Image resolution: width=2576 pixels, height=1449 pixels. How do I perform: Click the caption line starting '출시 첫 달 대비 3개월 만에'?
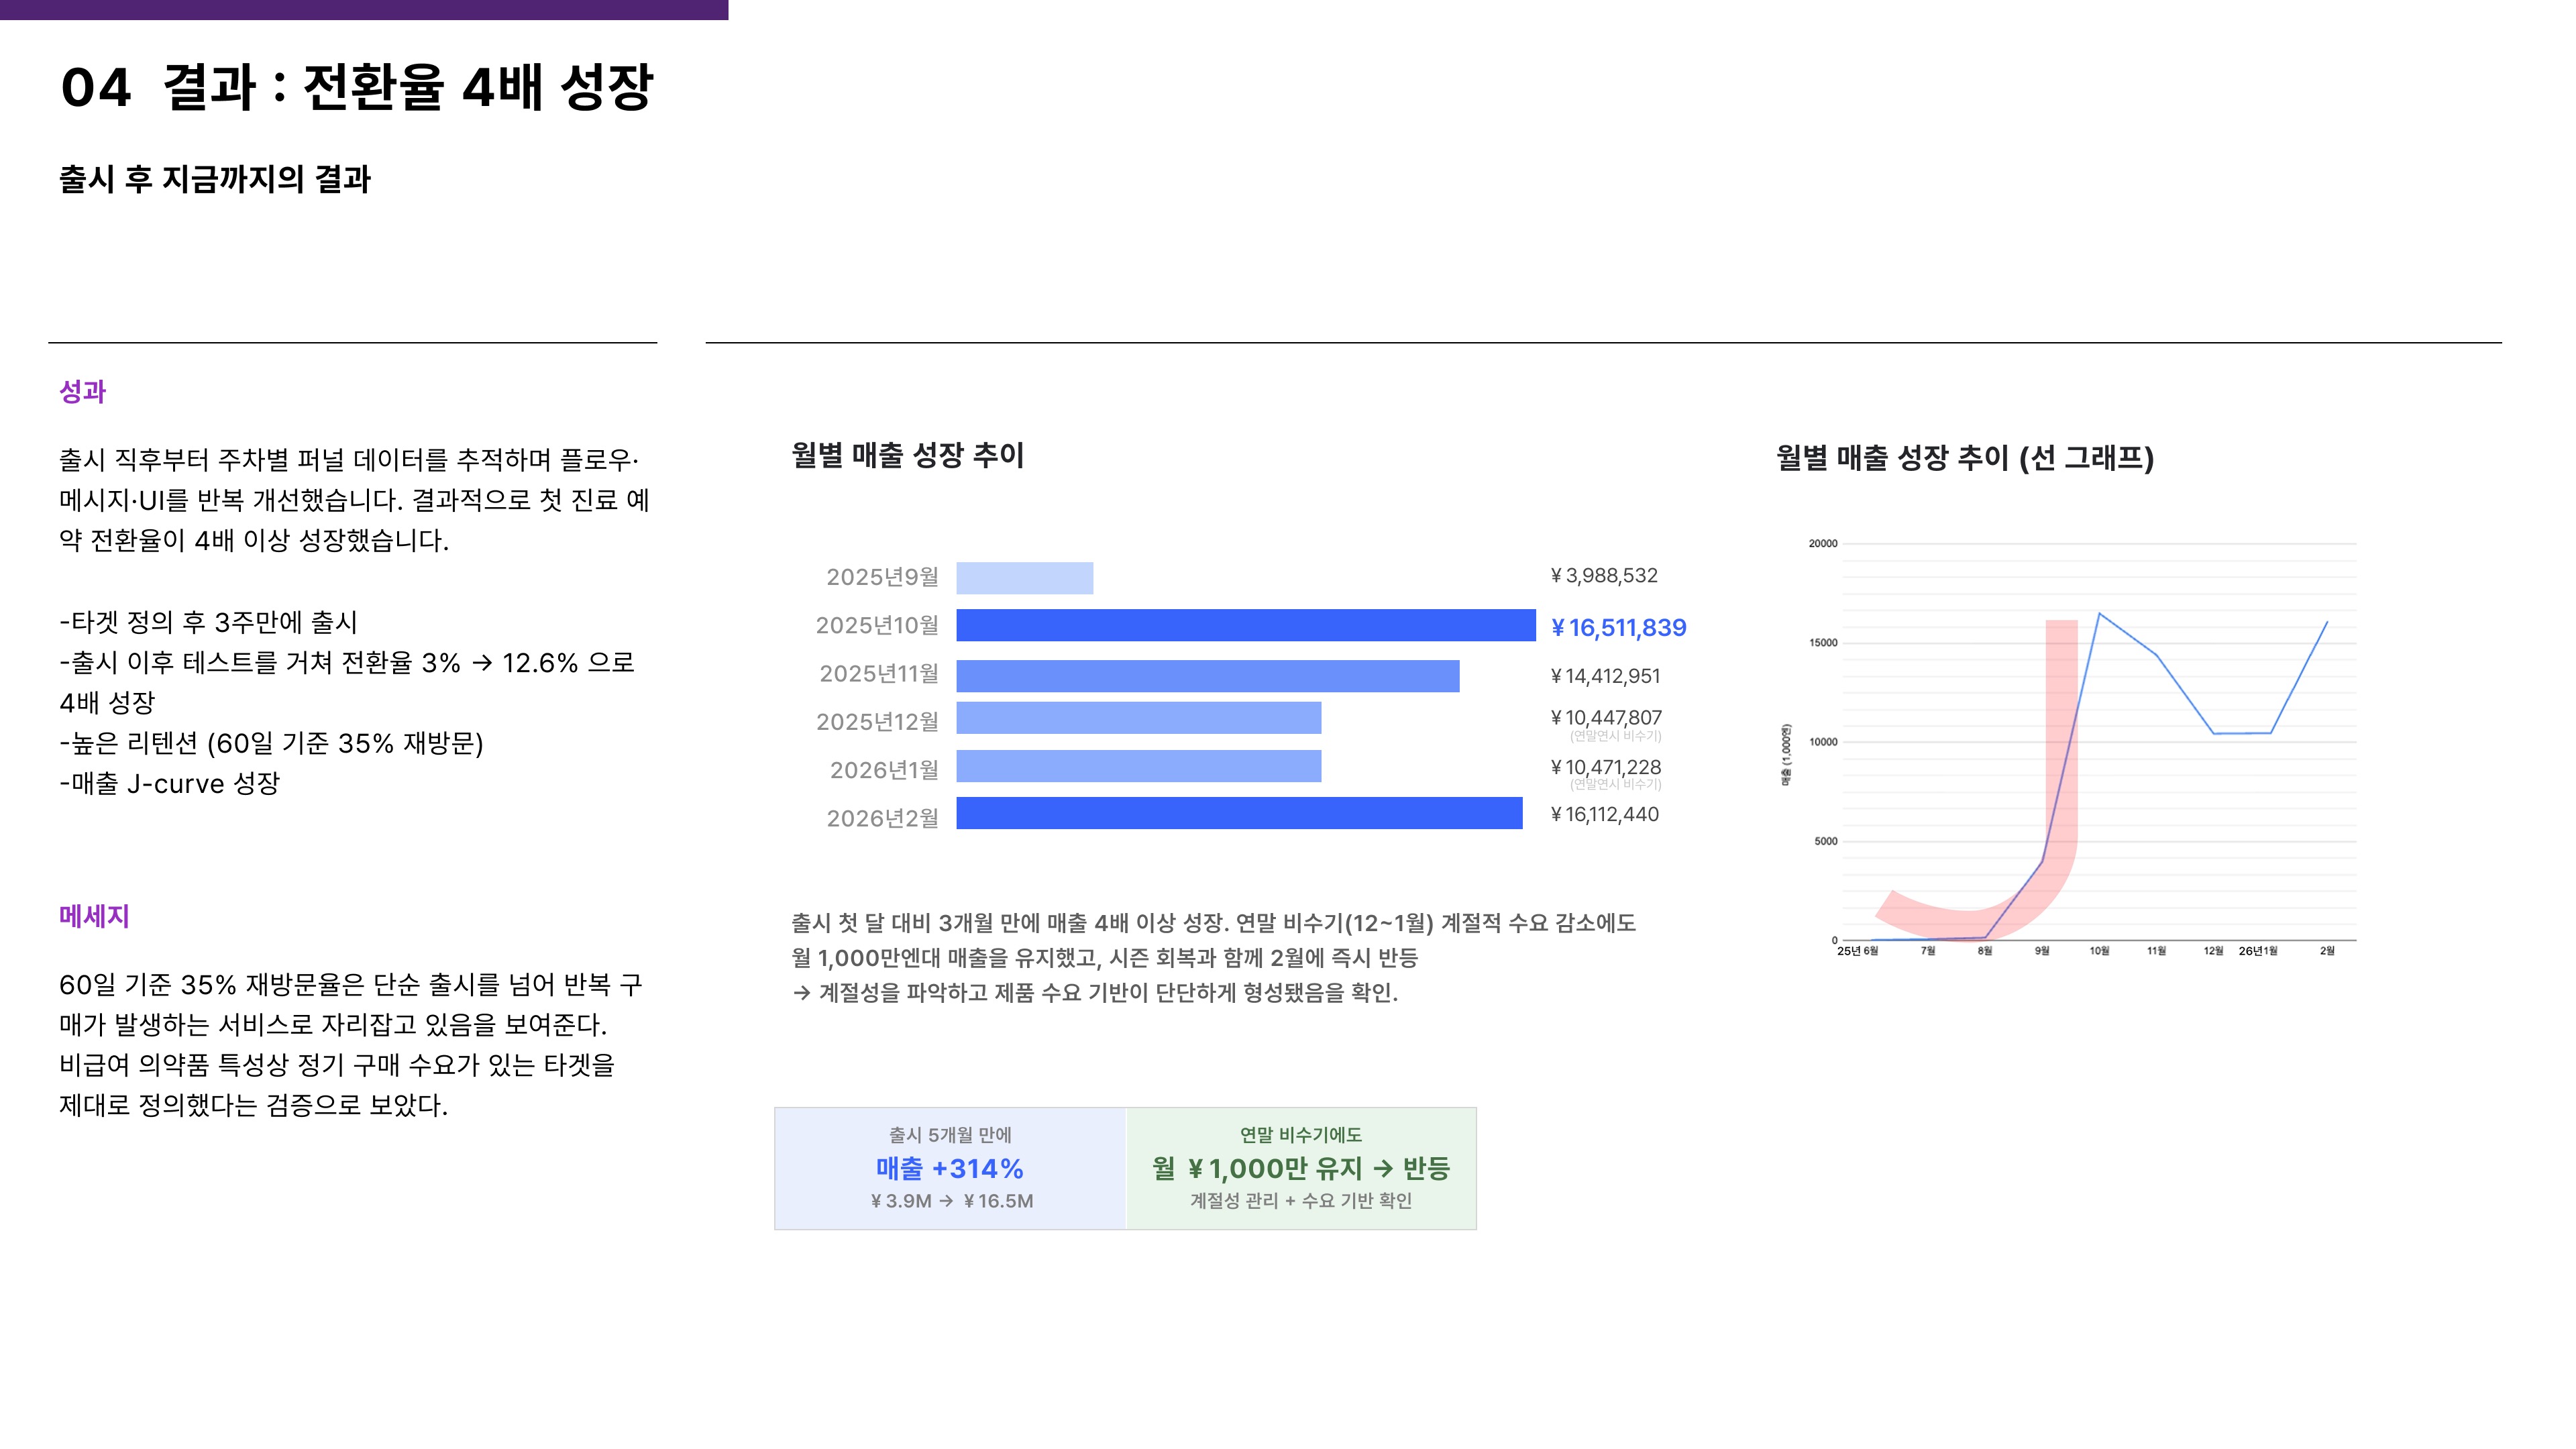pyautogui.click(x=1213, y=922)
